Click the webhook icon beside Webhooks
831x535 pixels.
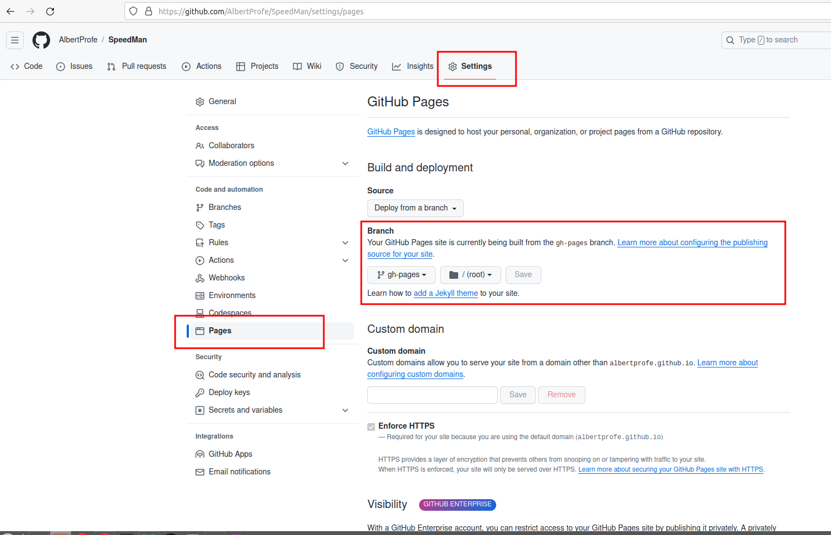click(x=200, y=278)
